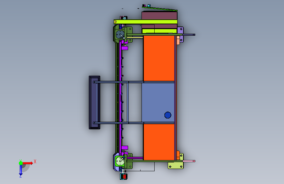Viewport: 284px width, 184px height.
Task: Select the blue-gray center panel
Action: coord(158,102)
